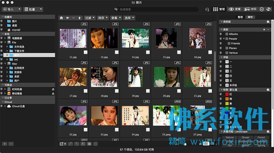Collapse the 评级 rating section

click(222, 57)
